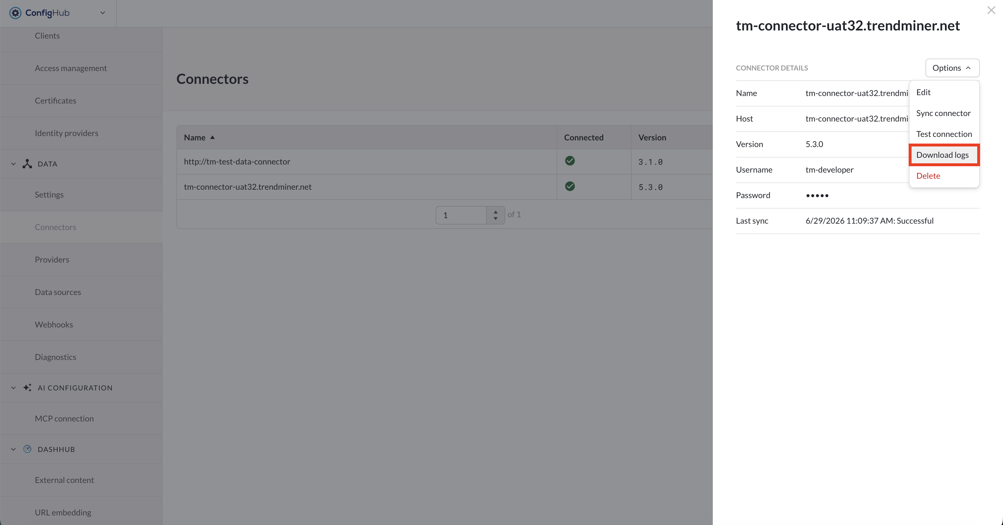Click the Name sort ascending arrow
The width and height of the screenshot is (1003, 525).
point(212,137)
